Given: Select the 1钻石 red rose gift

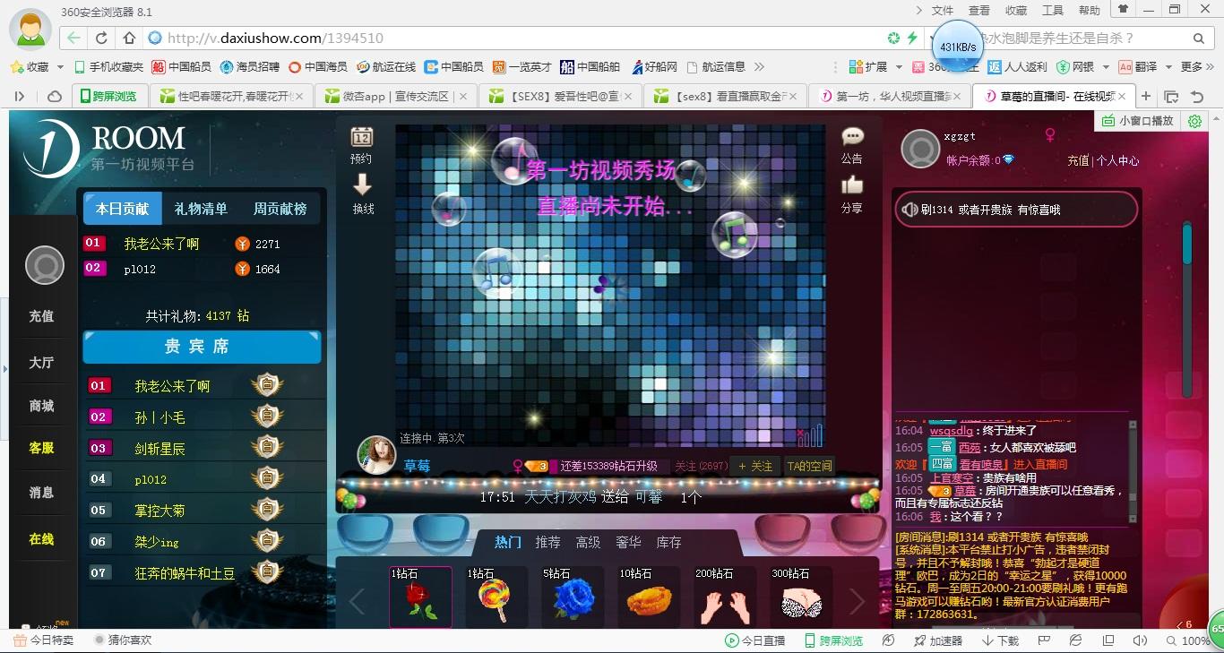Looking at the screenshot, I should point(421,597).
